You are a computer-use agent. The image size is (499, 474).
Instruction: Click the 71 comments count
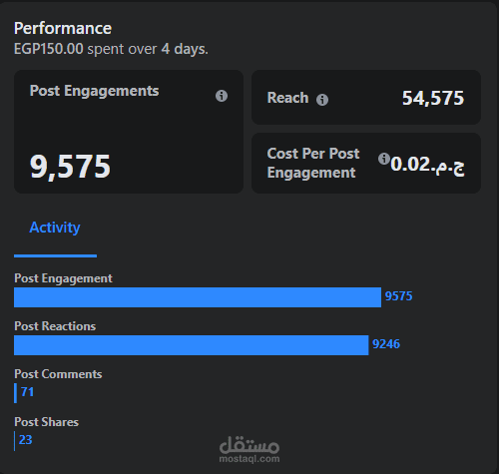click(27, 392)
